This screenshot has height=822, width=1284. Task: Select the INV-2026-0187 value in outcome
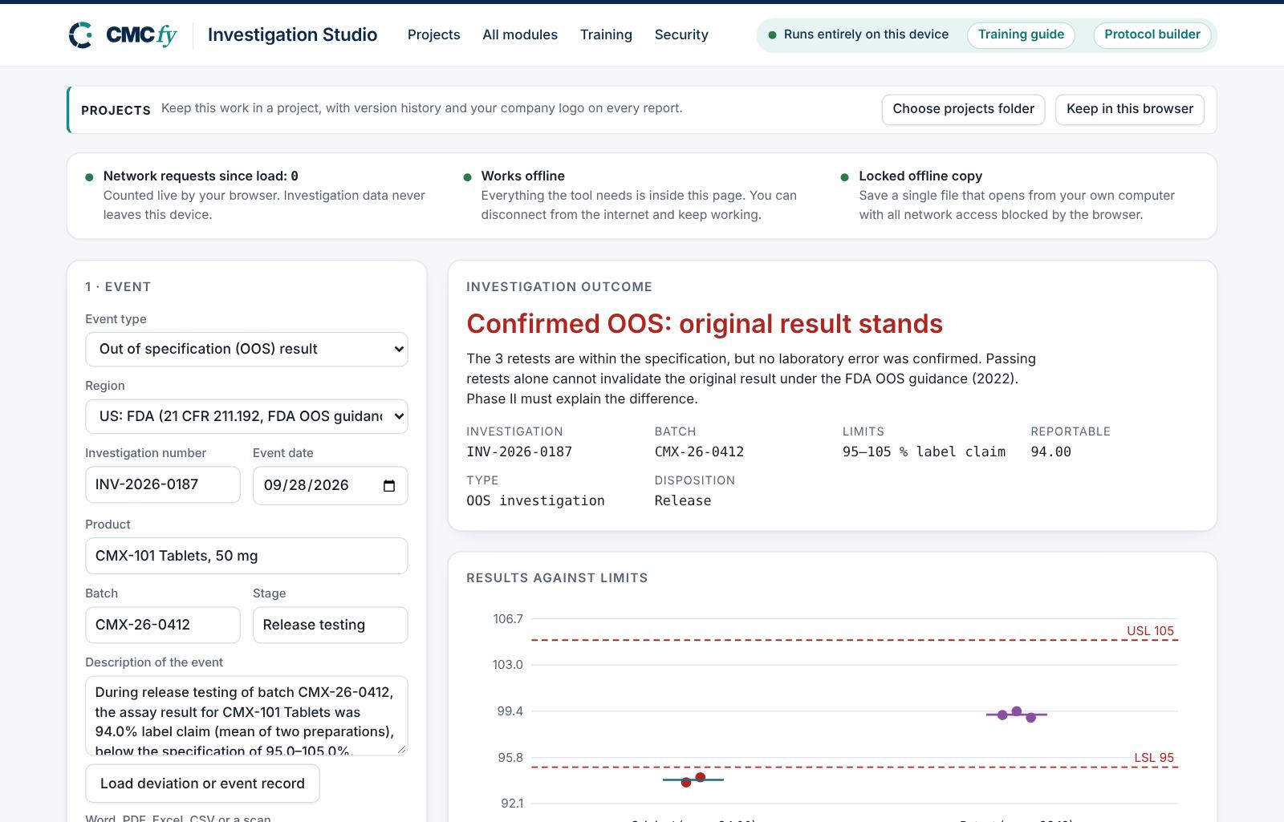coord(519,451)
